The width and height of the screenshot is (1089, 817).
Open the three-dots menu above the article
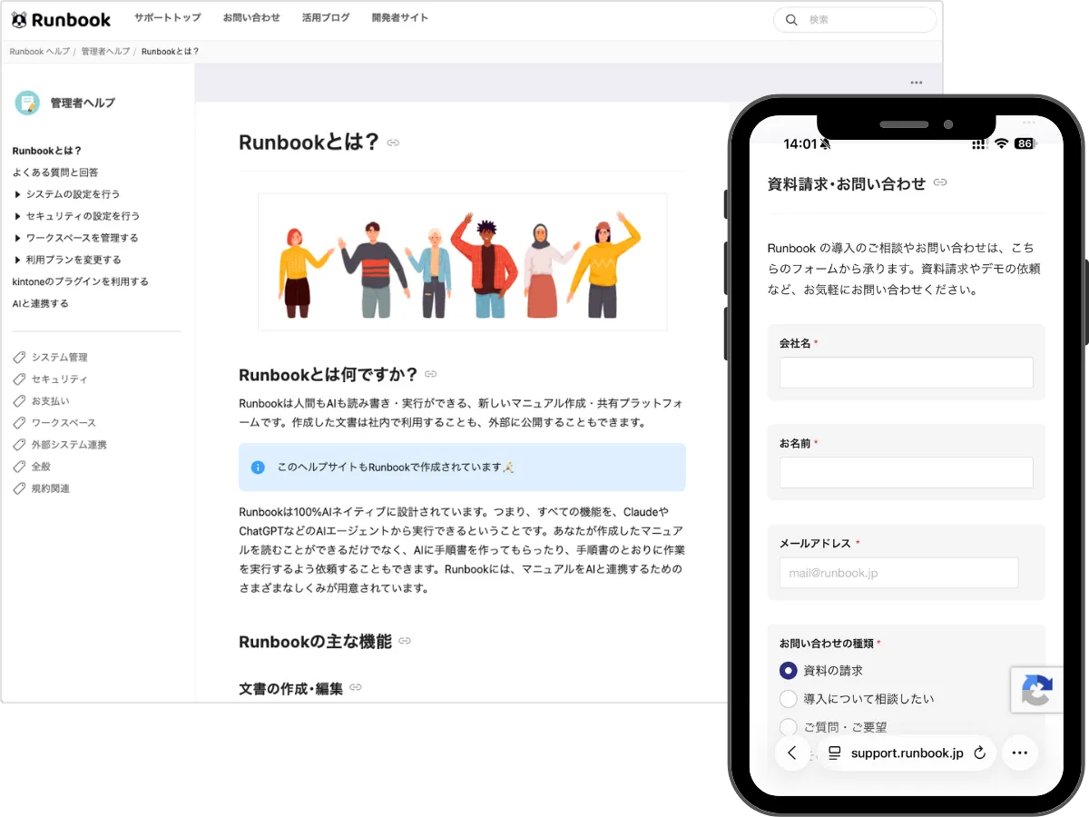coord(917,83)
